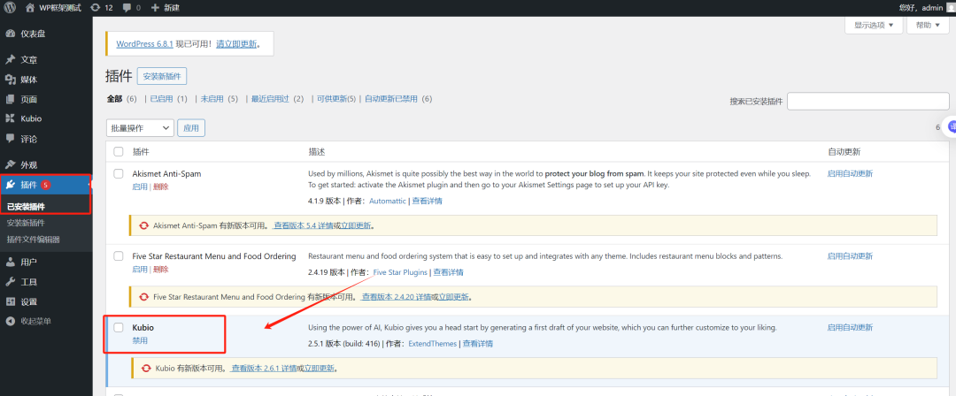Select the 可供更新(5) filter
The width and height of the screenshot is (956, 396).
336,99
